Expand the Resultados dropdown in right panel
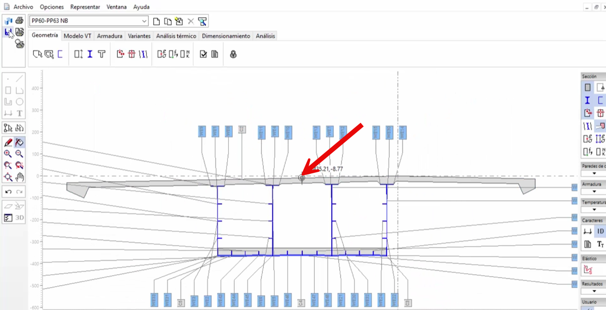Image resolution: width=606 pixels, height=310 pixels. click(x=594, y=291)
